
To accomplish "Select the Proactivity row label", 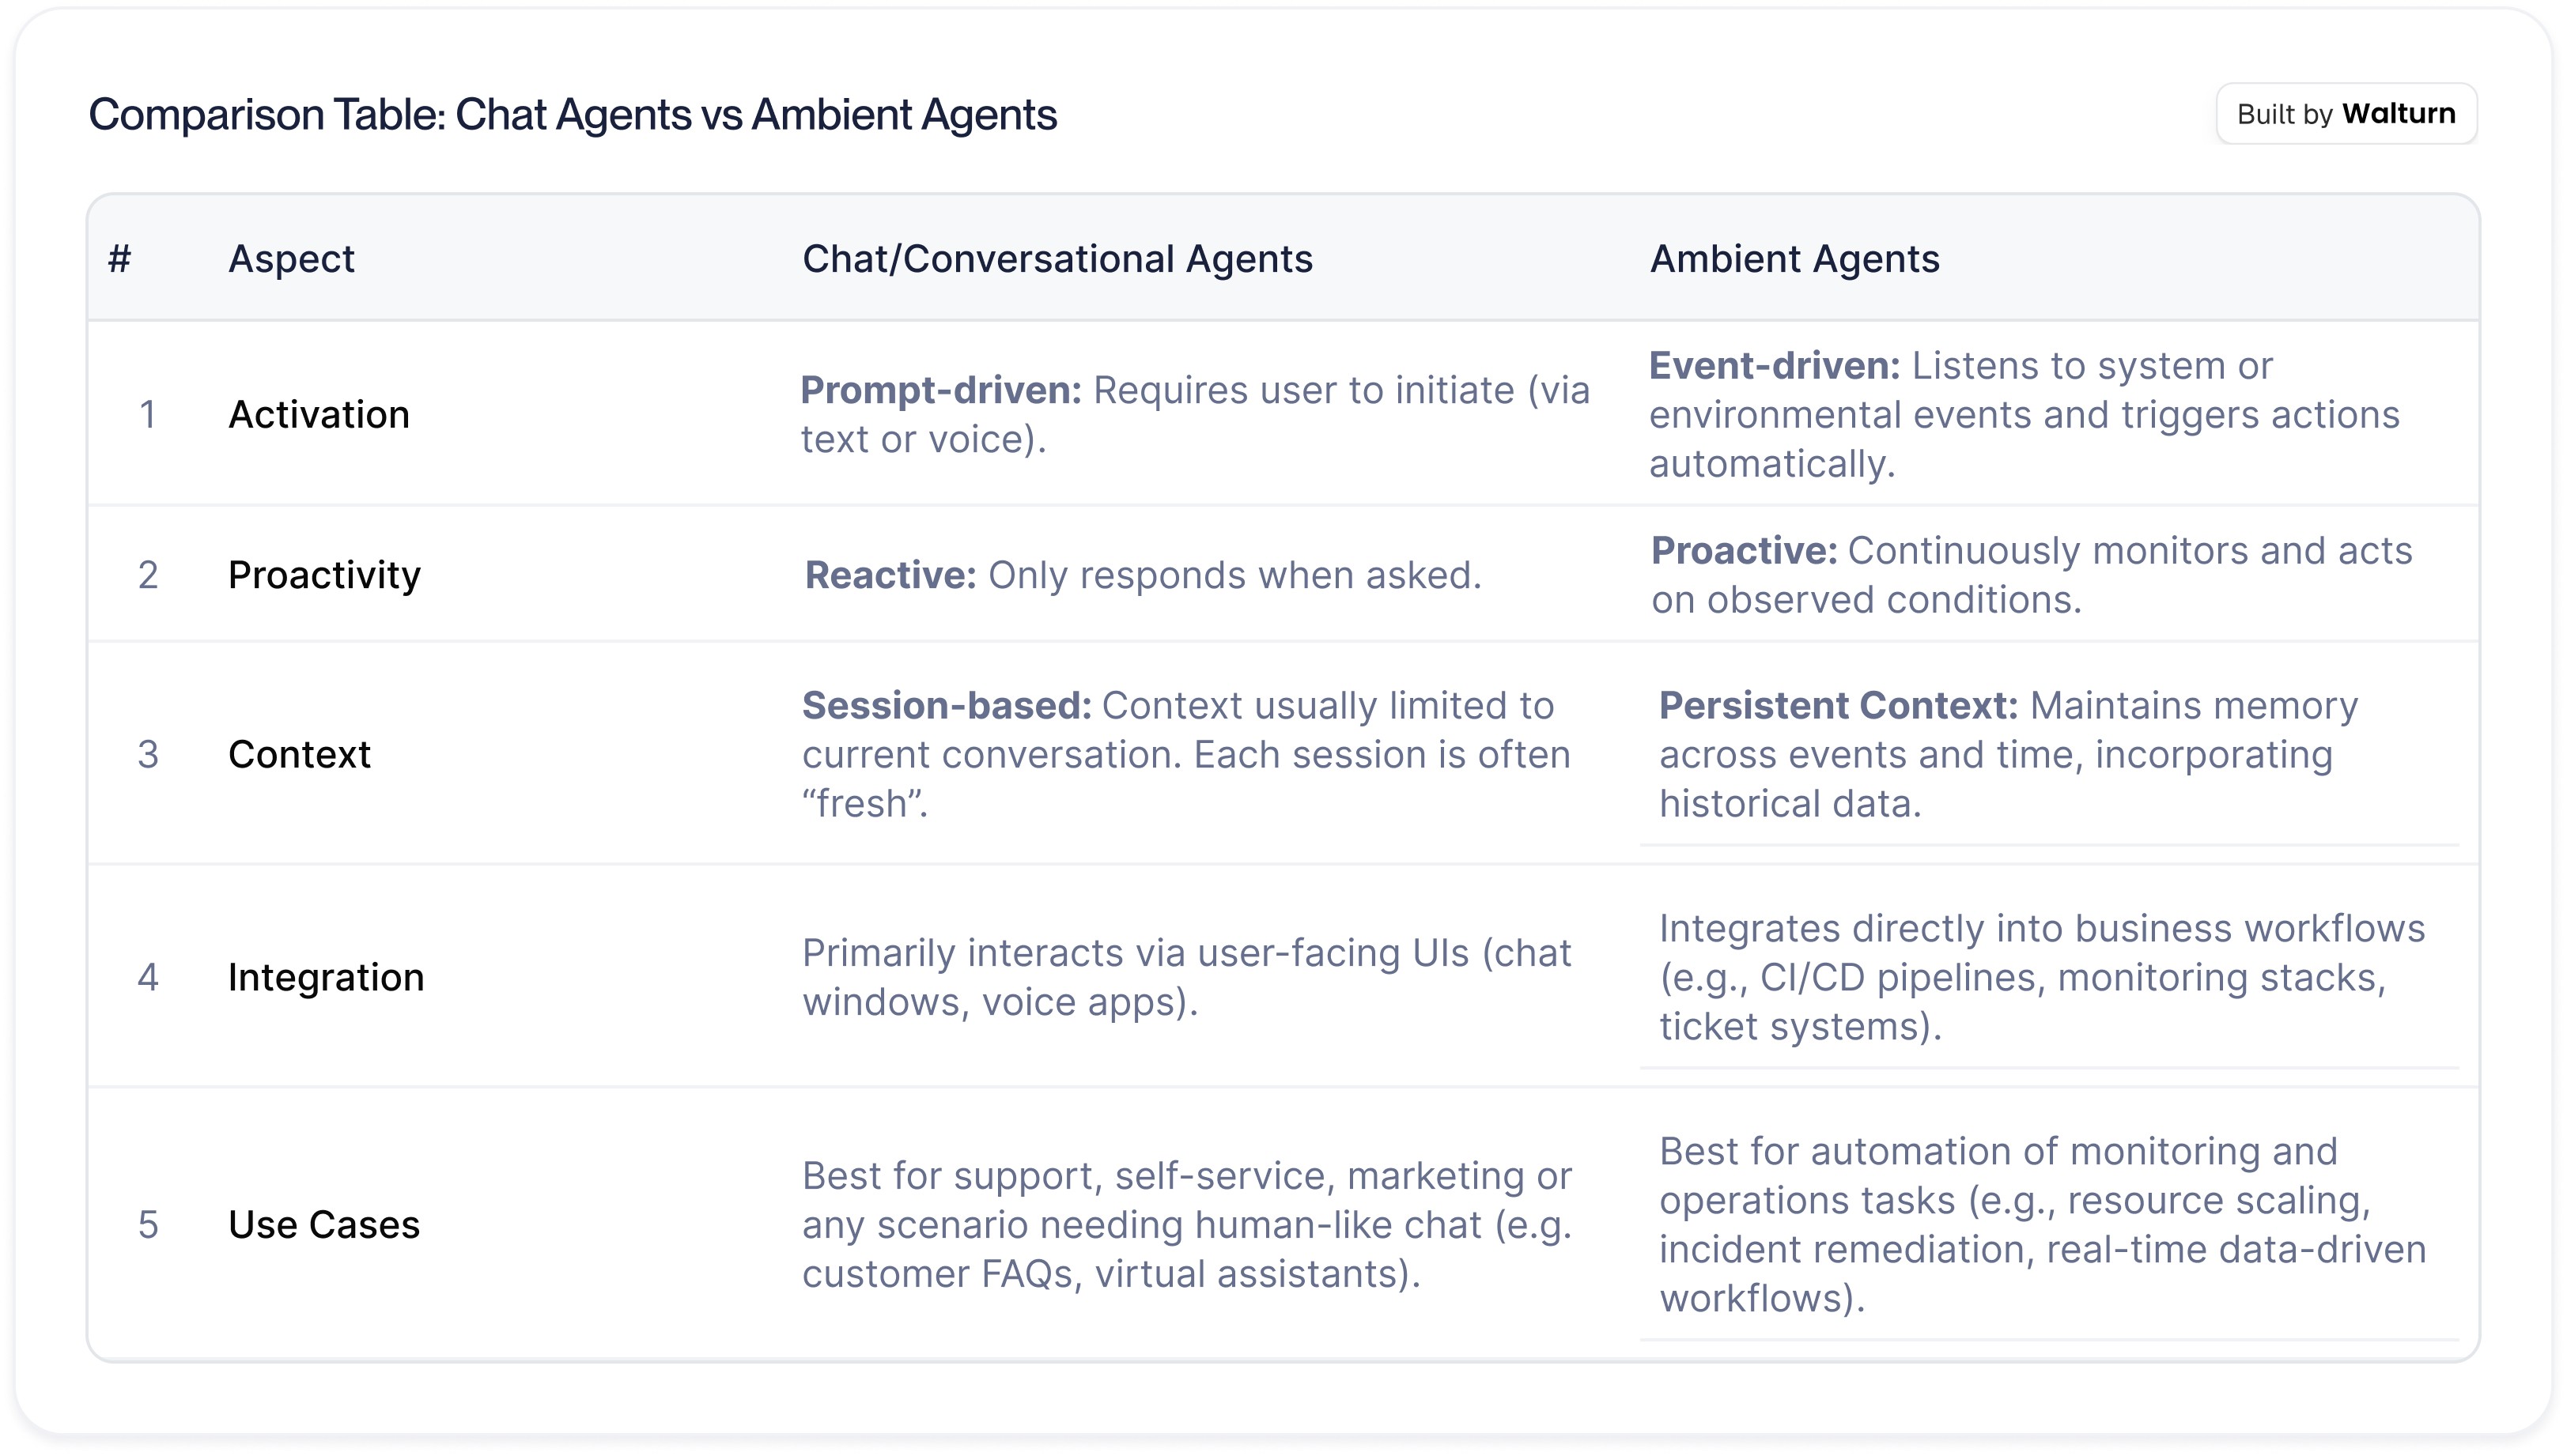I will (x=324, y=575).
